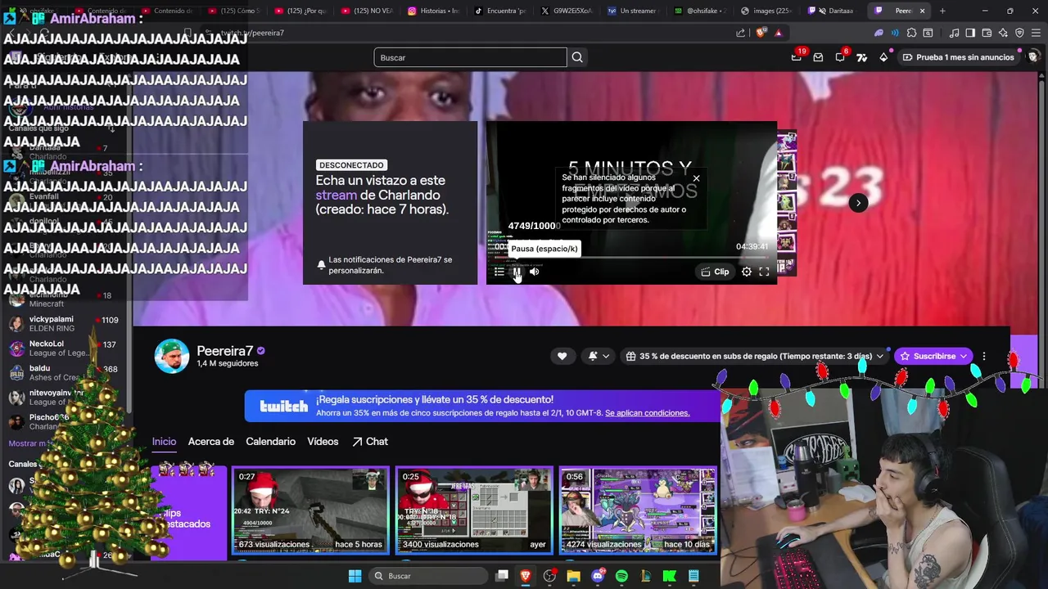Open a new browser tab with plus
The width and height of the screenshot is (1048, 589).
[942, 11]
